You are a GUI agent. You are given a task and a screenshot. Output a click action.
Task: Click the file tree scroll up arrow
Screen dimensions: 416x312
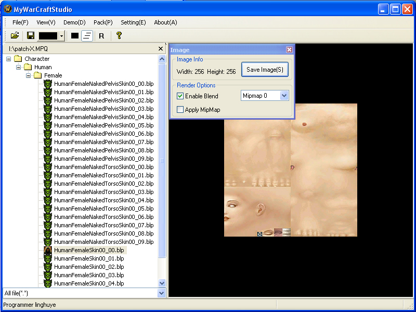tap(162, 59)
